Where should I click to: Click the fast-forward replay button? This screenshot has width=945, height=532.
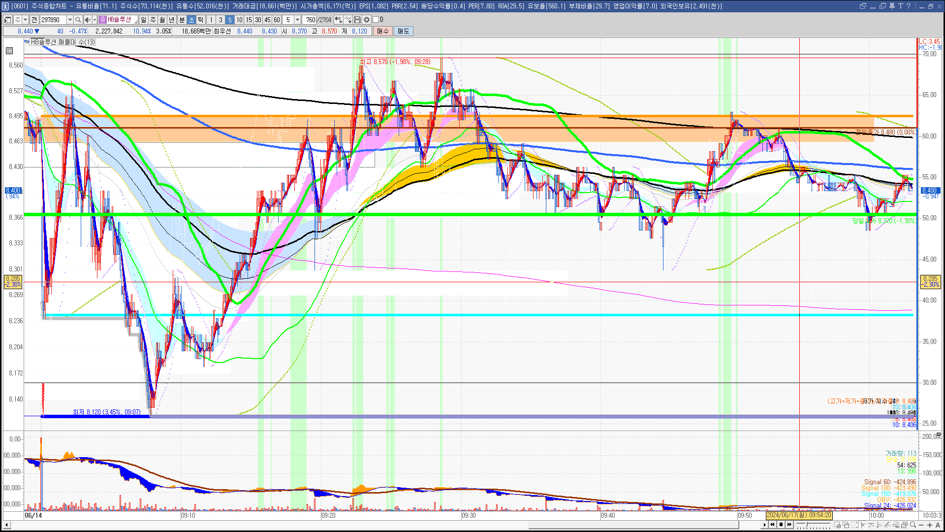tap(789, 525)
